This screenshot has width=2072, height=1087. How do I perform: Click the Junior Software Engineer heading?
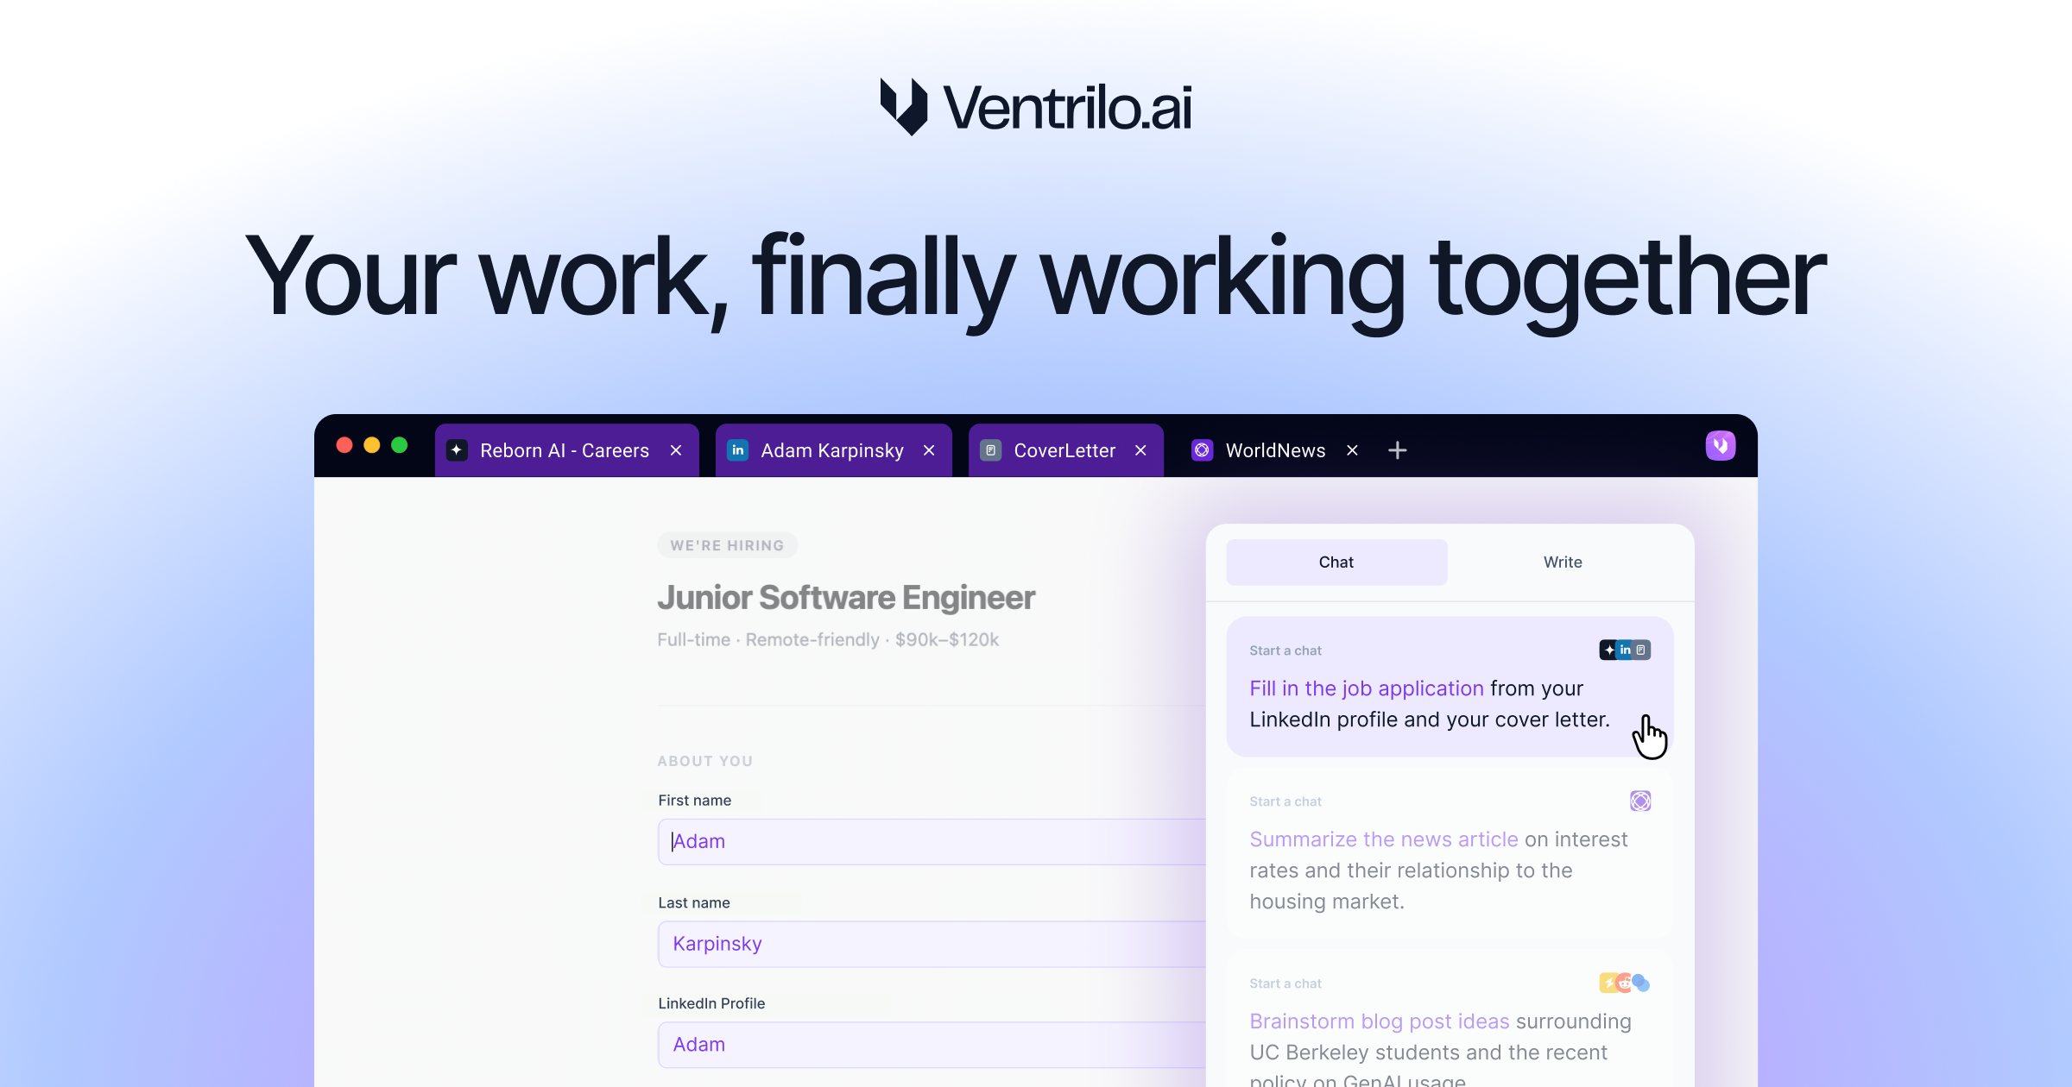pyautogui.click(x=846, y=598)
